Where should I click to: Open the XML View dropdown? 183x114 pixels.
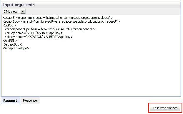14,11
